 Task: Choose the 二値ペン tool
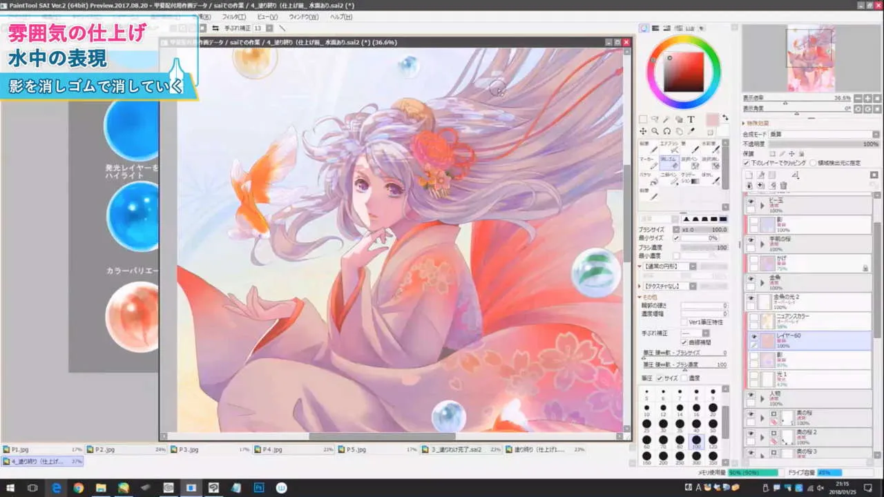coord(669,178)
